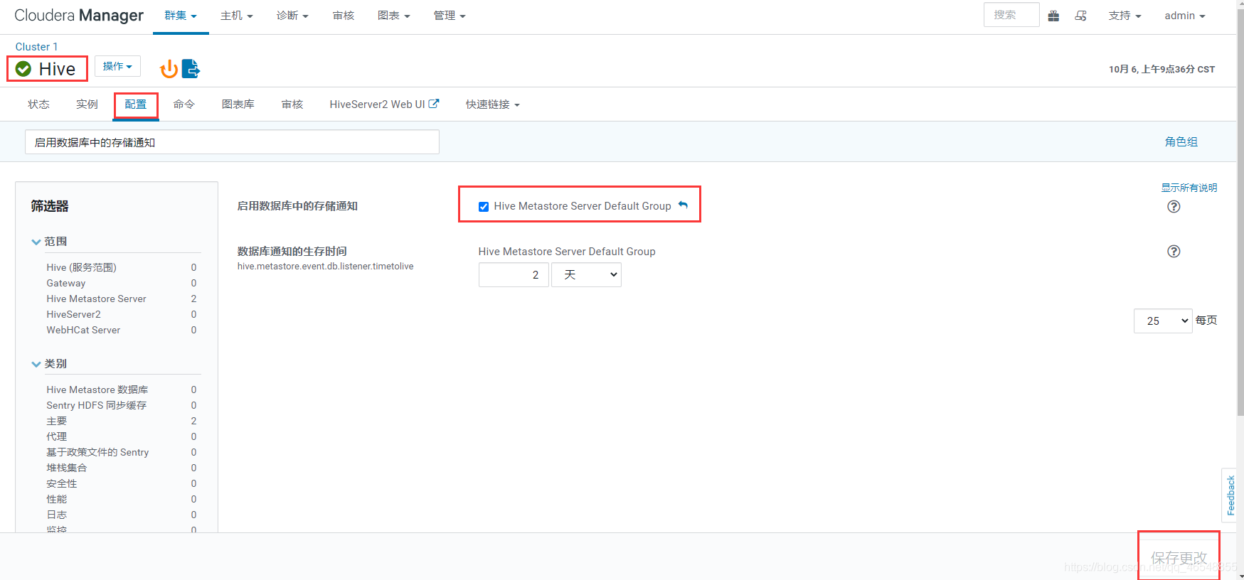Click the Hive service green status icon
This screenshot has width=1244, height=580.
point(23,69)
